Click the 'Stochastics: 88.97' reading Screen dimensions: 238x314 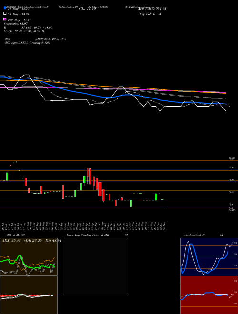pyautogui.click(x=16, y=24)
